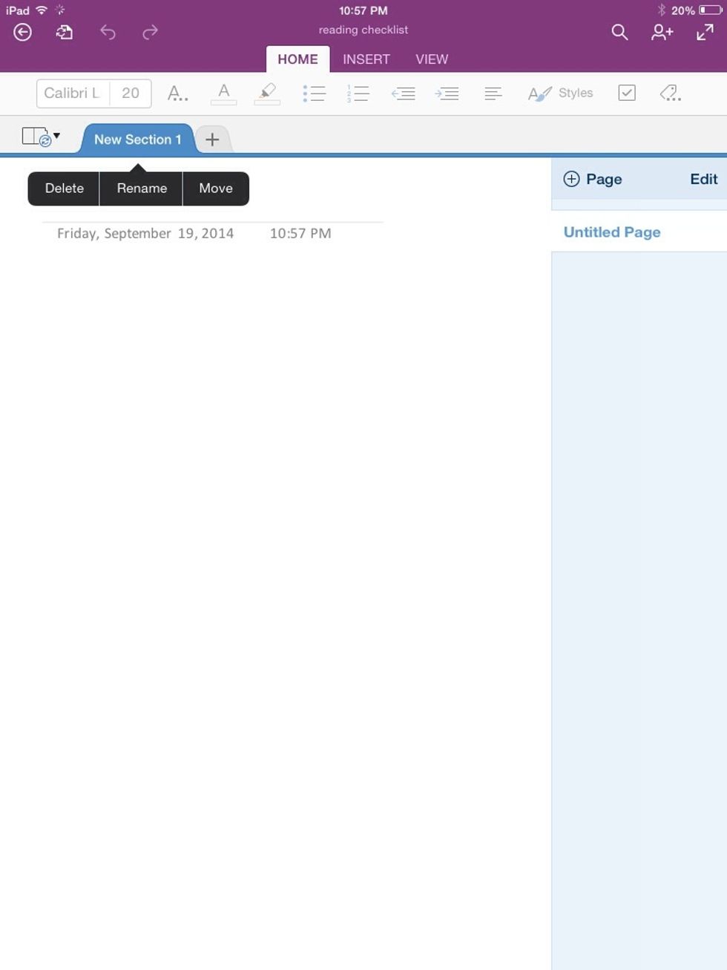727x970 pixels.
Task: Apply the bulleted list icon
Action: 314,93
